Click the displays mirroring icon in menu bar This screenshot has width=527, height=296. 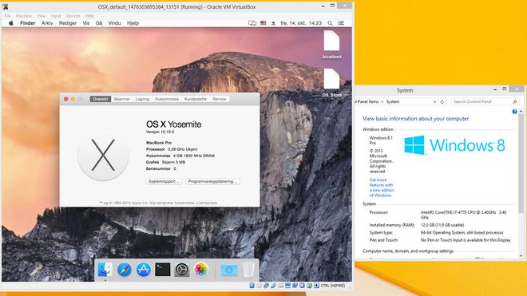(x=252, y=23)
